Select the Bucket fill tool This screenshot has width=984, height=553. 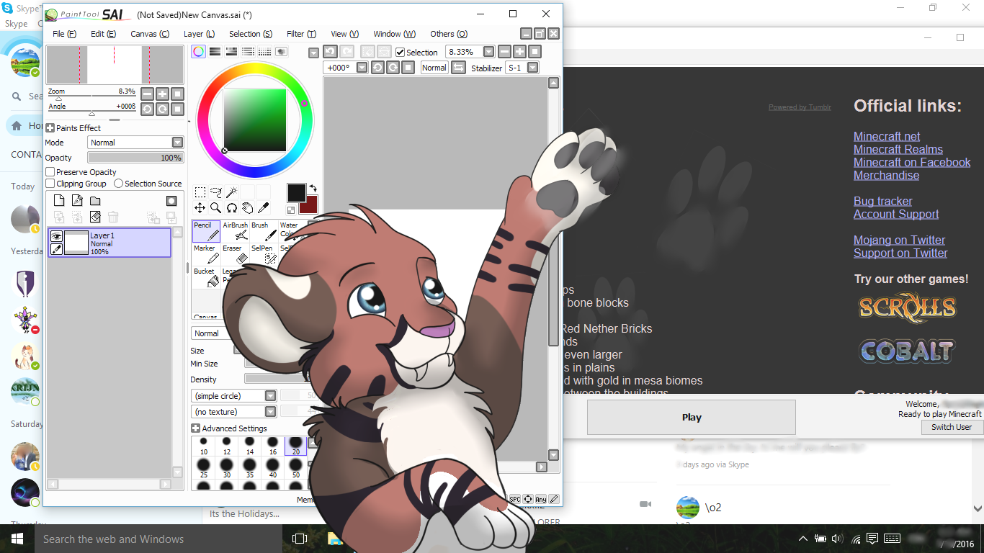(206, 277)
